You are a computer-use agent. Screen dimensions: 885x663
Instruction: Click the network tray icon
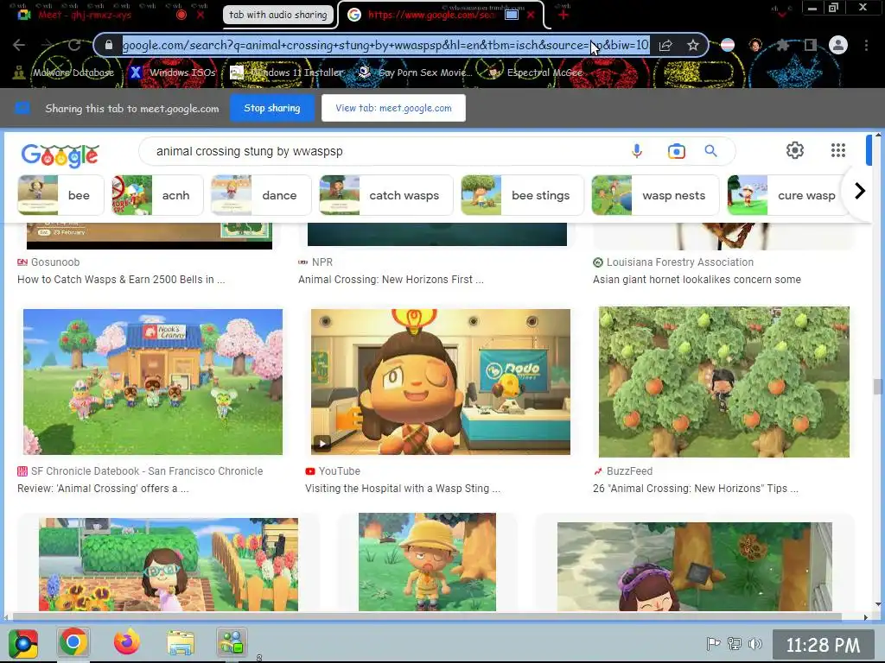point(735,643)
